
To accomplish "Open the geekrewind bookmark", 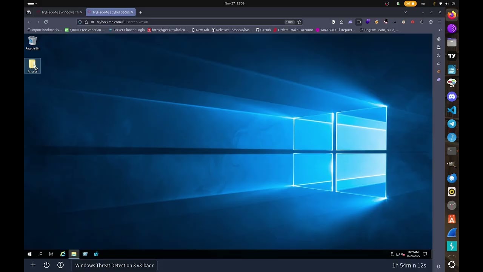I will click(168, 30).
